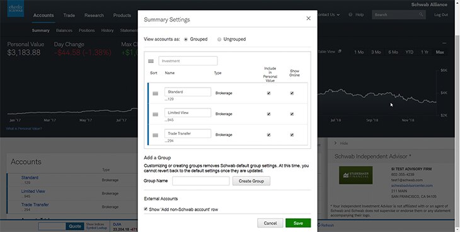Uncheck Show 'Add non-Schwab account' row
The width and height of the screenshot is (460, 232).
point(146,209)
